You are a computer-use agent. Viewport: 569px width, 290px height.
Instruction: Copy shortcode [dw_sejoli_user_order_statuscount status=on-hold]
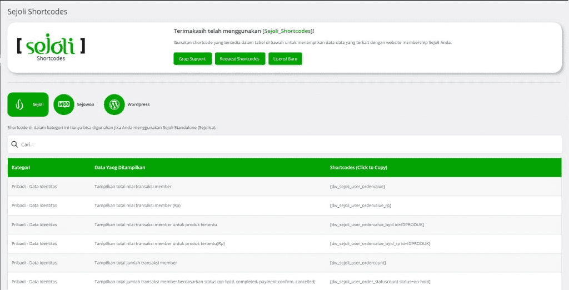(380, 282)
